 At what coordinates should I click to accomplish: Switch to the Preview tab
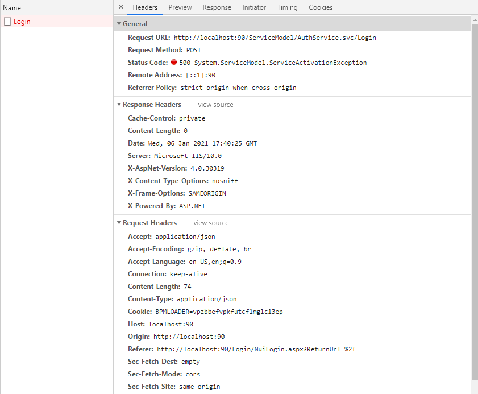point(180,7)
